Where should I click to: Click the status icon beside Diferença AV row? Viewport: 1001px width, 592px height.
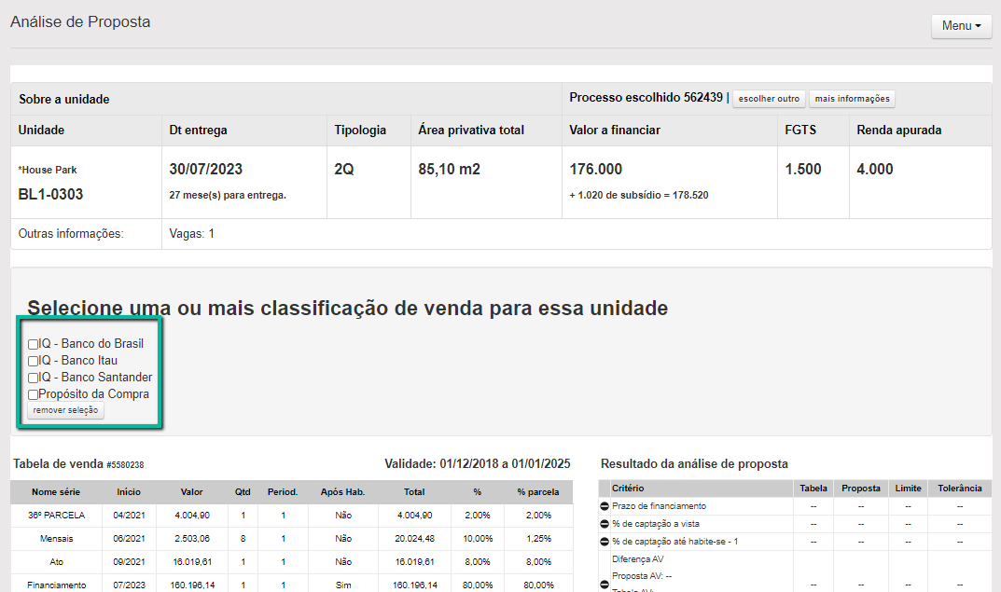[x=605, y=585]
